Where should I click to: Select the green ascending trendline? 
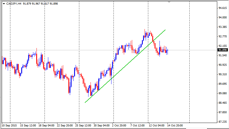(125, 66)
